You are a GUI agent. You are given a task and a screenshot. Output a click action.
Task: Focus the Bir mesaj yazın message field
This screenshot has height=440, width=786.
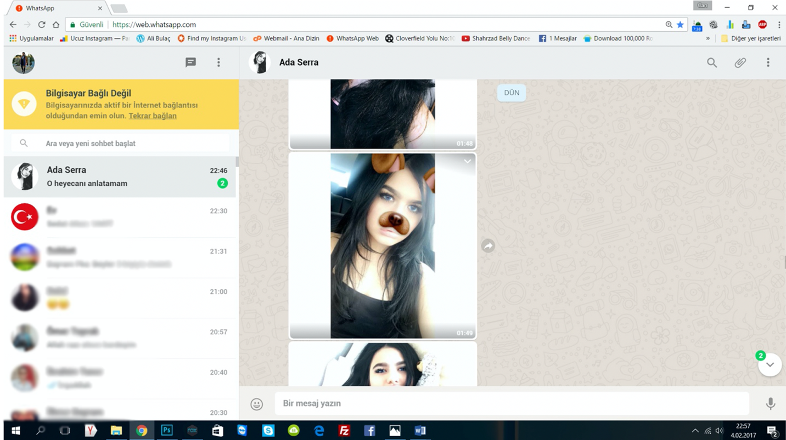click(x=512, y=404)
